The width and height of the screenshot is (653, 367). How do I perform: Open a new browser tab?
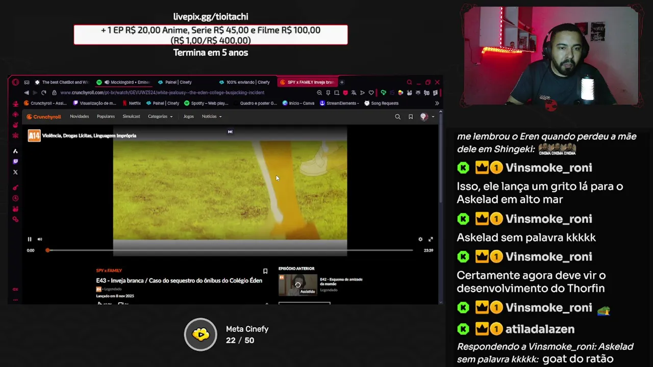(x=342, y=82)
